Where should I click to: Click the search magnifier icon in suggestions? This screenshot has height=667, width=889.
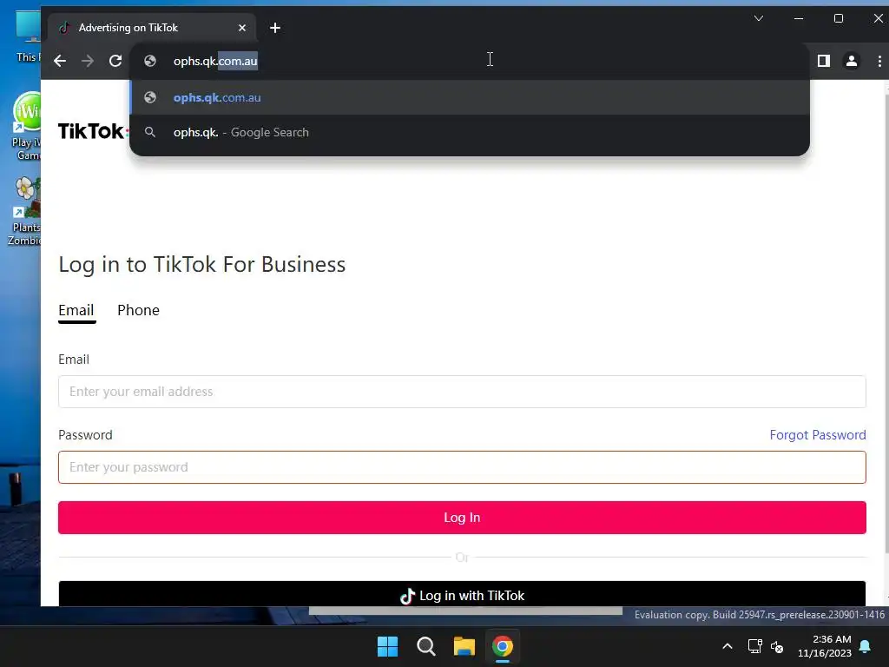point(150,132)
